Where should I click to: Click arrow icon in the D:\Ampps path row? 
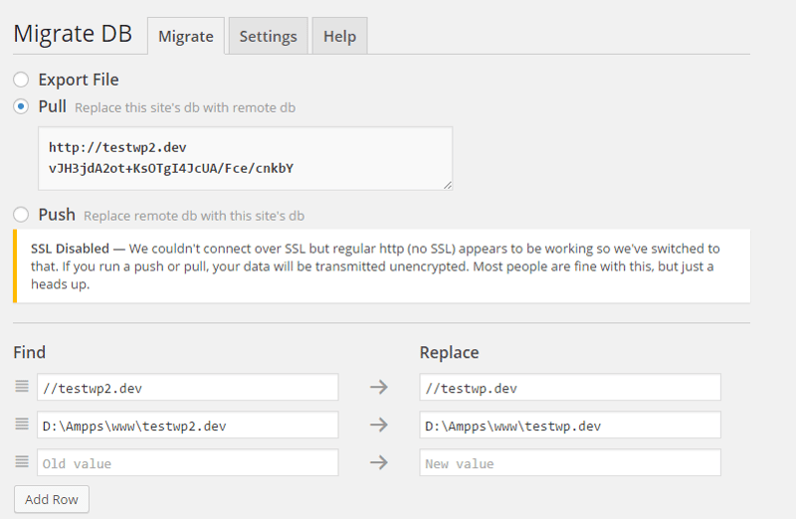pyautogui.click(x=379, y=425)
